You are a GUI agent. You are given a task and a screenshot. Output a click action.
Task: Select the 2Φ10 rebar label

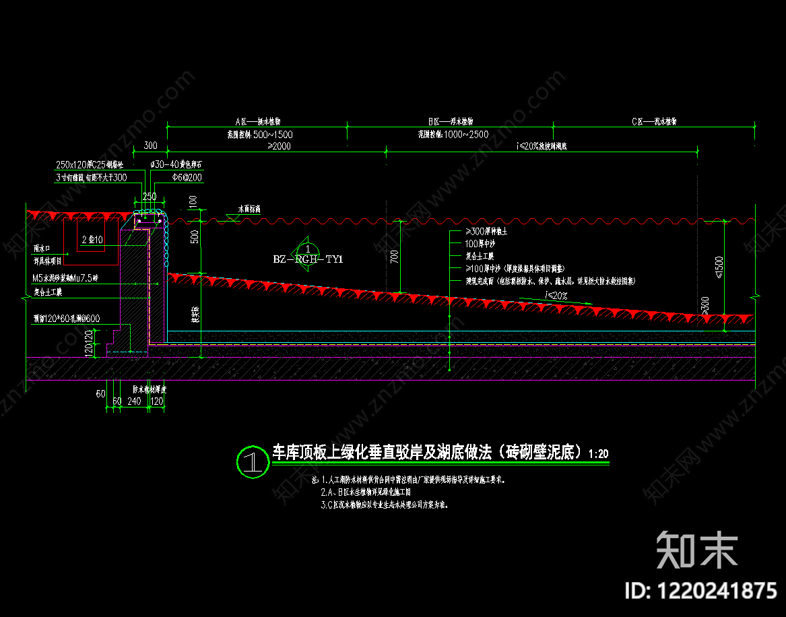pos(92,240)
